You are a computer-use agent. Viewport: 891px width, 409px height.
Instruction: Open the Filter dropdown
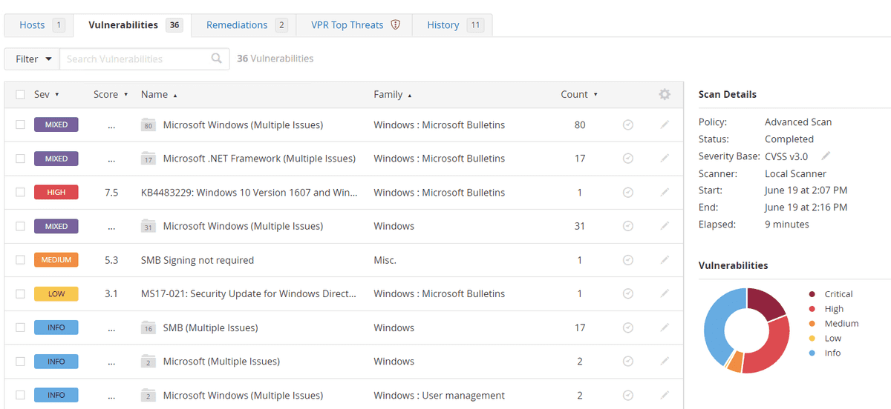pos(32,59)
